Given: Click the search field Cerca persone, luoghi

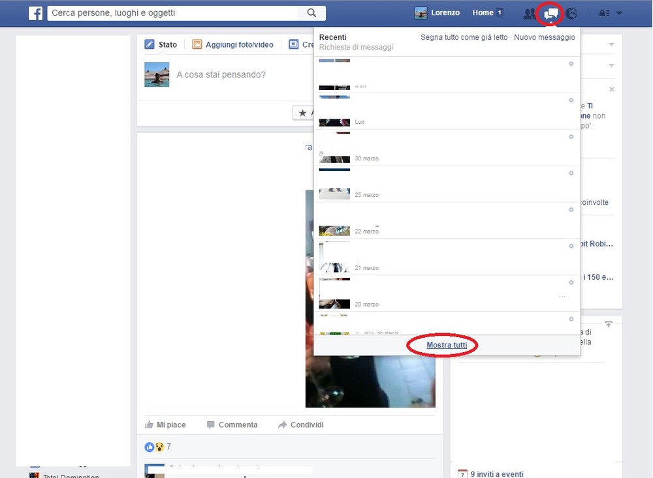Looking at the screenshot, I should (173, 13).
